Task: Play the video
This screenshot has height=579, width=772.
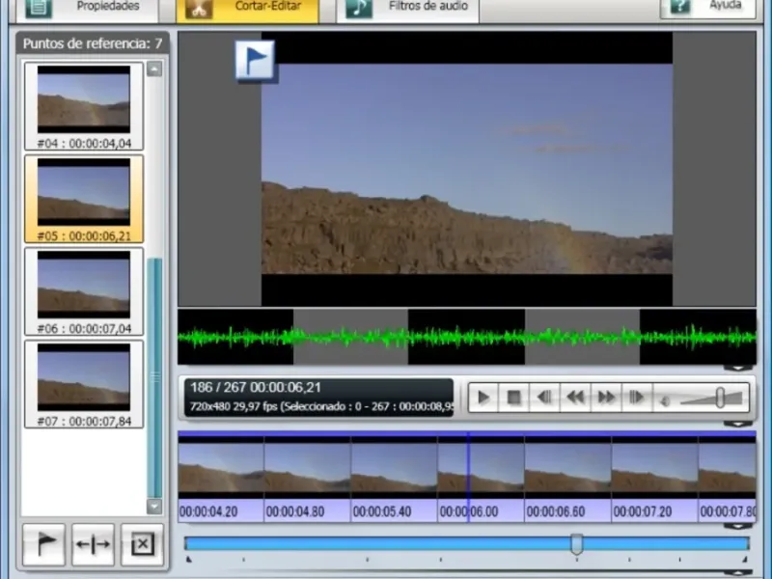Action: tap(483, 398)
